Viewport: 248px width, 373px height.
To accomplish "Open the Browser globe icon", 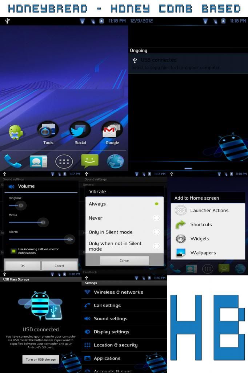I will pos(115,161).
